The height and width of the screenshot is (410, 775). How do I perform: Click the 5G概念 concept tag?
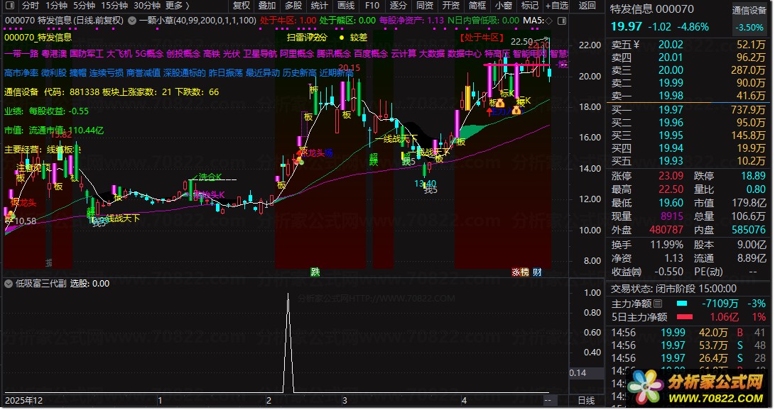coord(149,53)
